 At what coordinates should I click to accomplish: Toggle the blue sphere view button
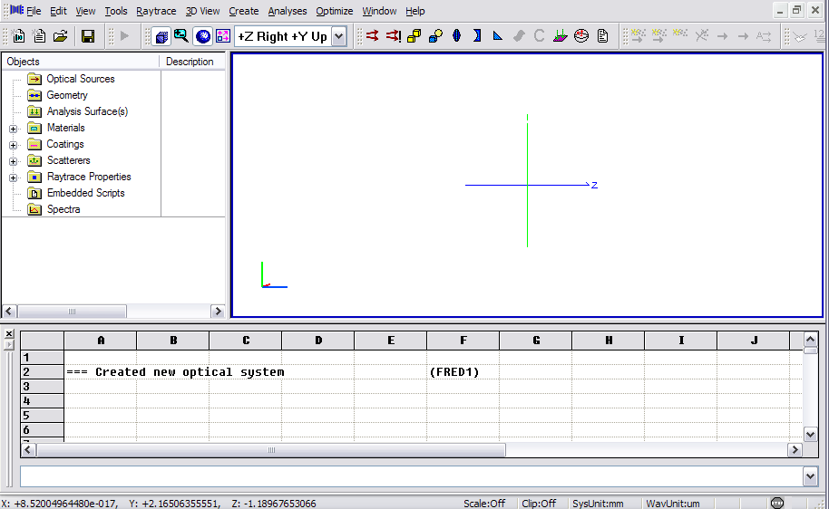click(202, 36)
